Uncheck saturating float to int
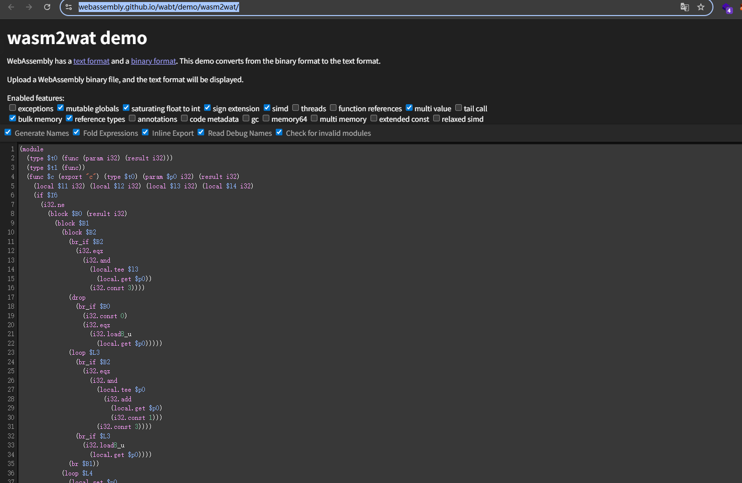Viewport: 742px width, 483px height. point(126,108)
